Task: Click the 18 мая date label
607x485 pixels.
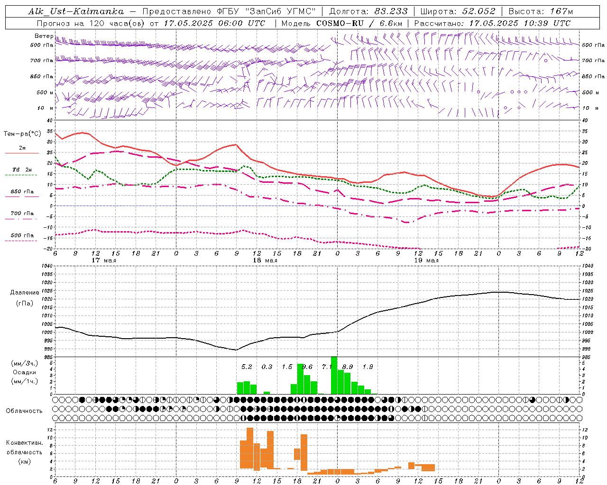Action: click(265, 260)
